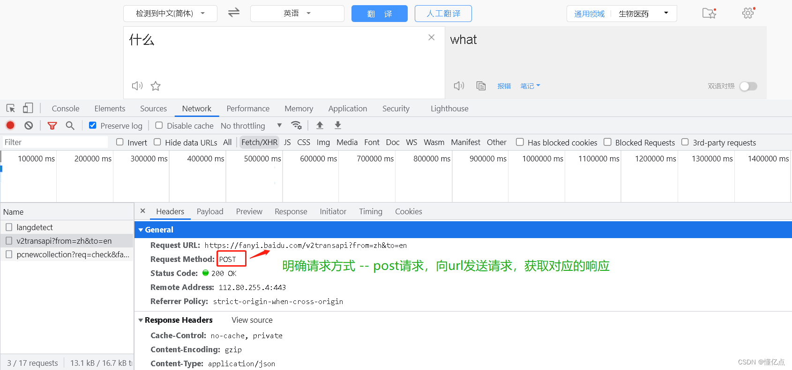
Task: Click the Name column header
Action: tap(67, 212)
